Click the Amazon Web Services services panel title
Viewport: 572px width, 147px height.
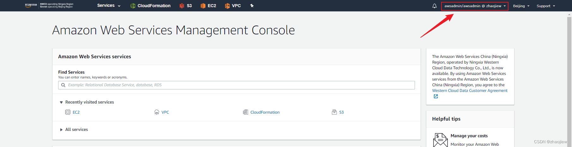[x=94, y=57]
